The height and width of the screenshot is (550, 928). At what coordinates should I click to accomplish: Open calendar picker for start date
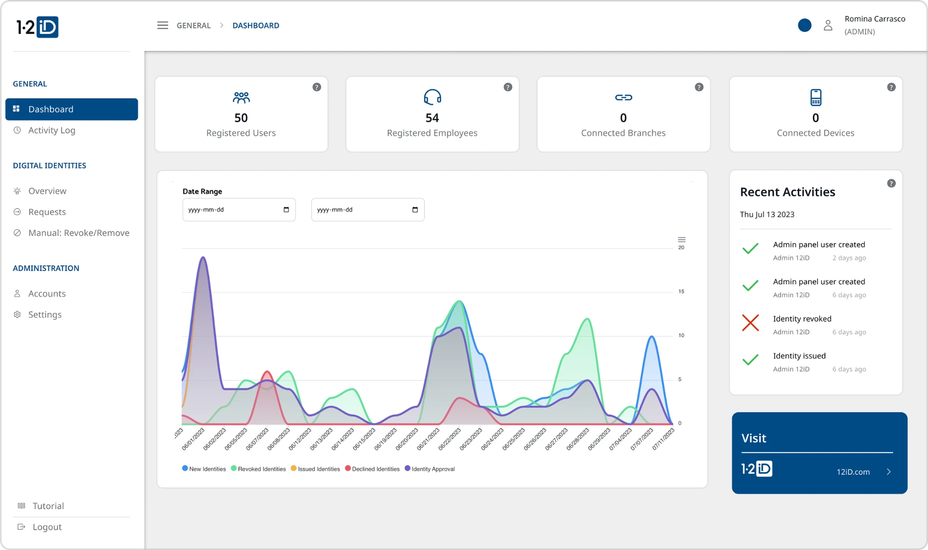pos(286,210)
